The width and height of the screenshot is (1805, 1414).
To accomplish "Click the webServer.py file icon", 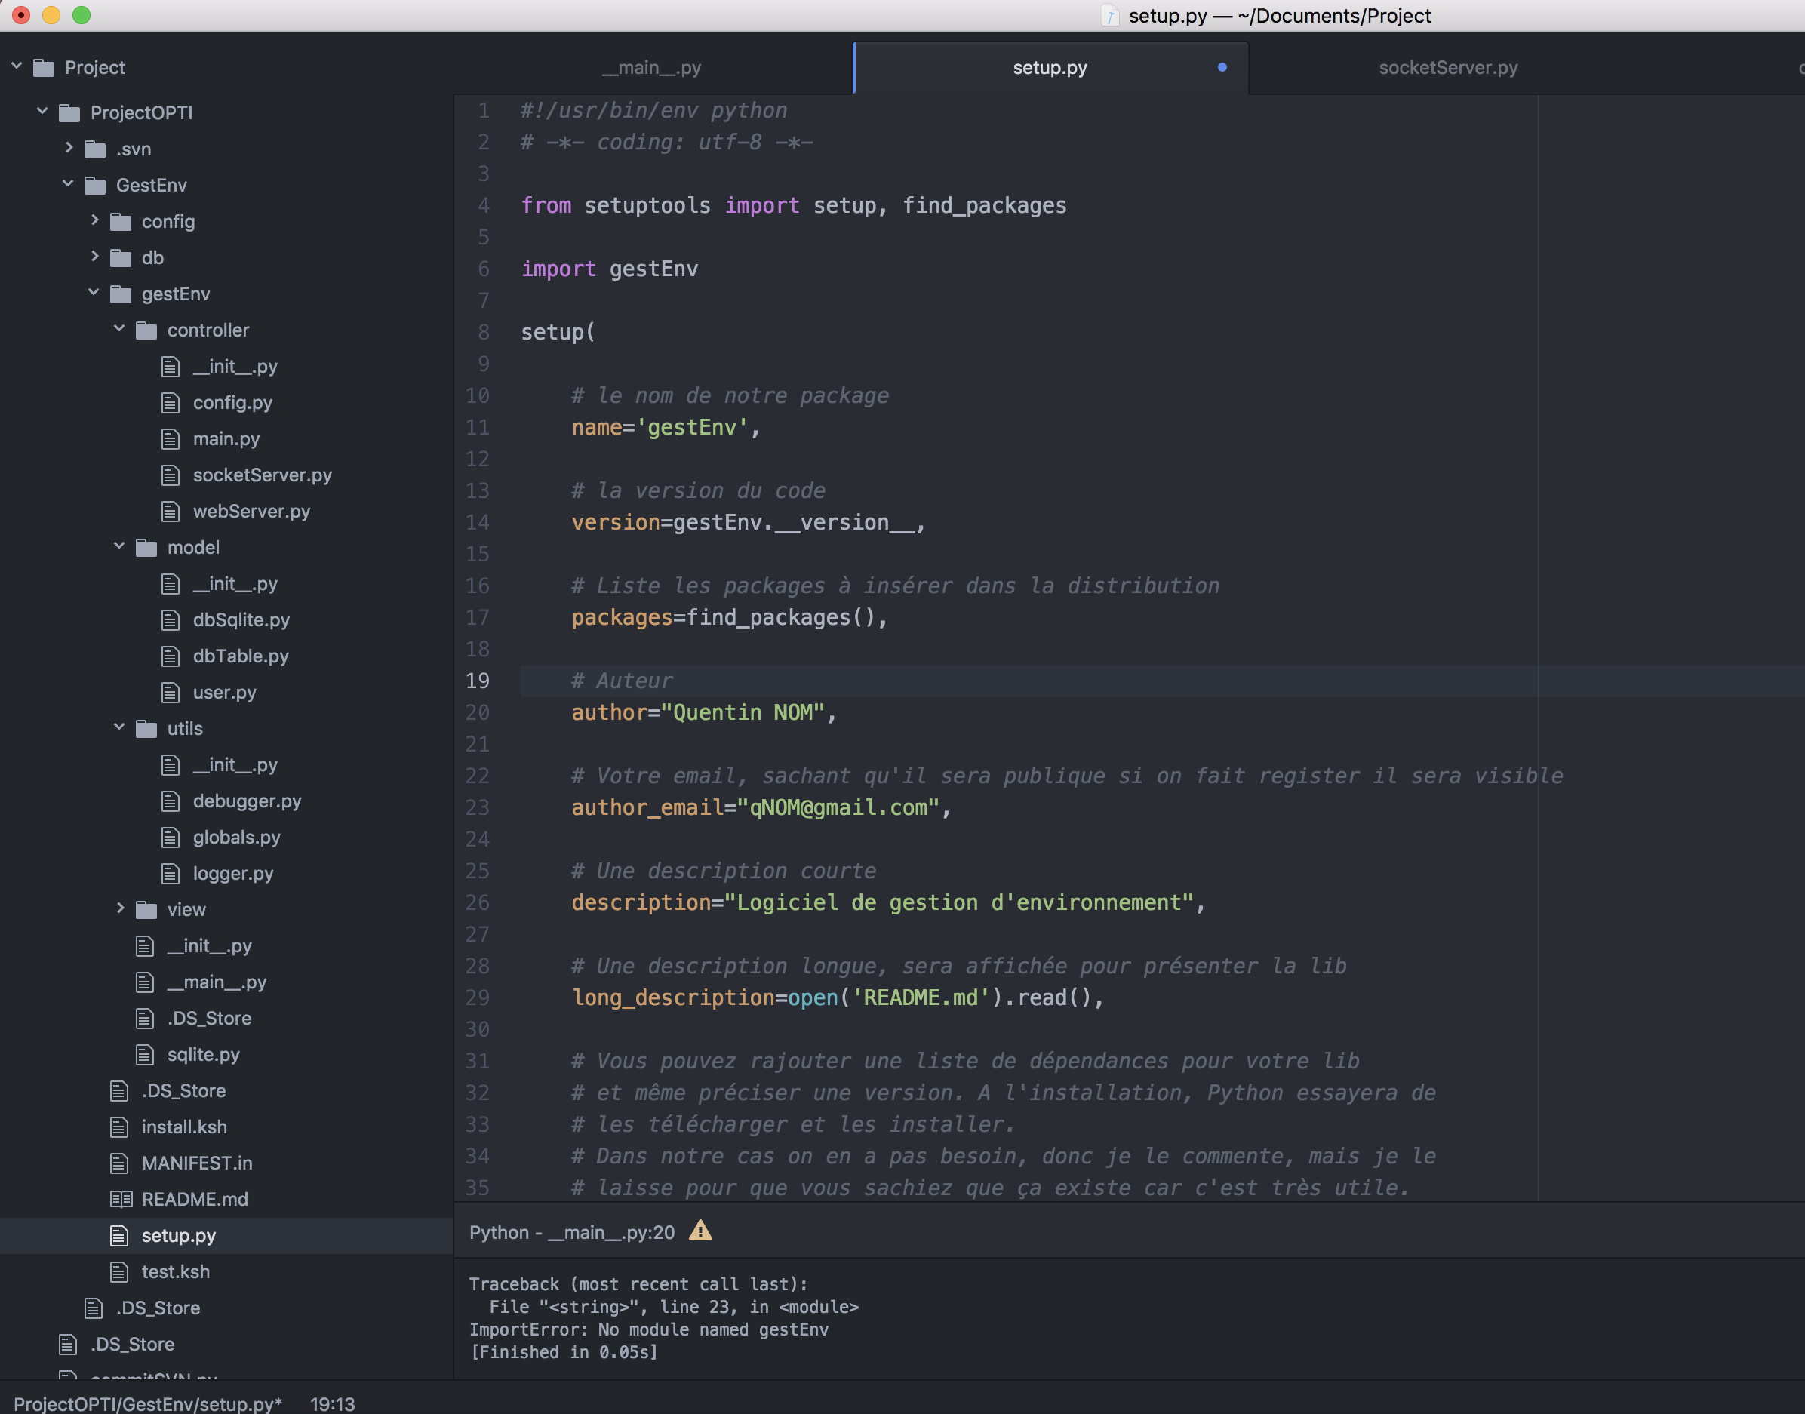I will (x=171, y=511).
